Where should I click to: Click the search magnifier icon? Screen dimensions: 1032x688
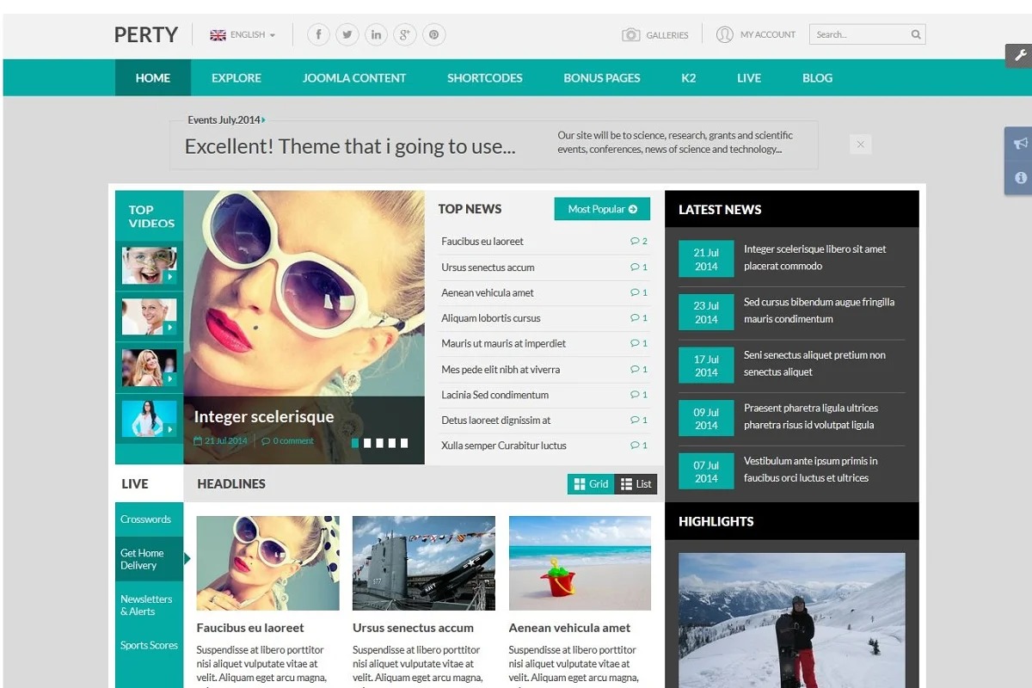(x=916, y=35)
